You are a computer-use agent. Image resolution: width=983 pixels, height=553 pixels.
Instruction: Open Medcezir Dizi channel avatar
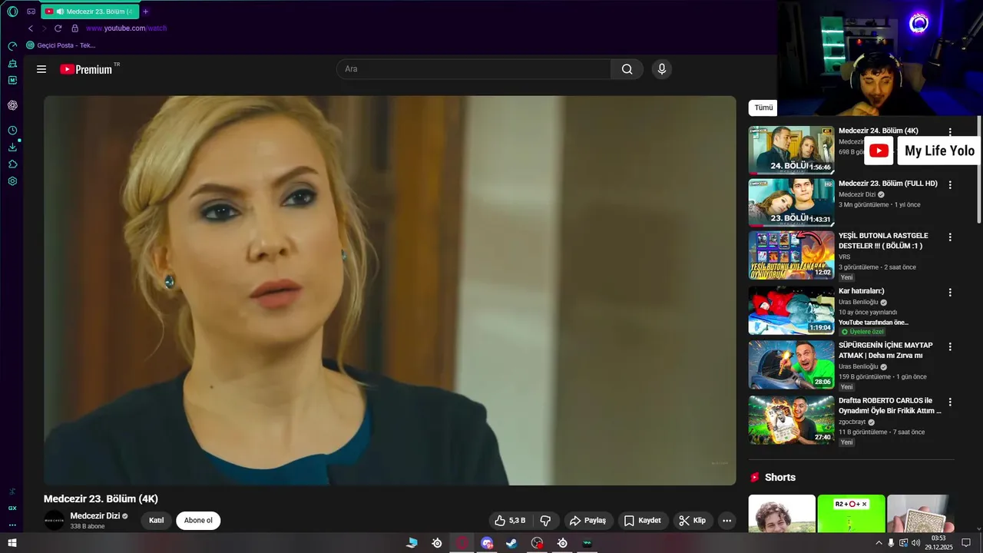pyautogui.click(x=55, y=521)
